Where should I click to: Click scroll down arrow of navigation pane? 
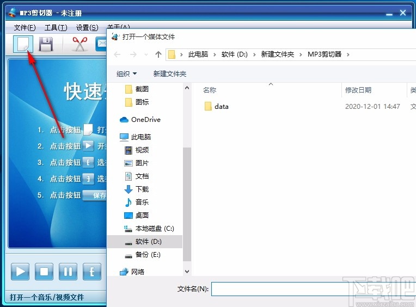point(187,272)
